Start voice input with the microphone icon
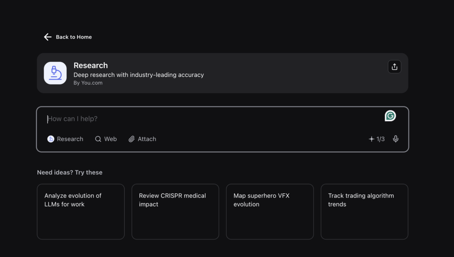The width and height of the screenshot is (454, 257). [x=396, y=139]
